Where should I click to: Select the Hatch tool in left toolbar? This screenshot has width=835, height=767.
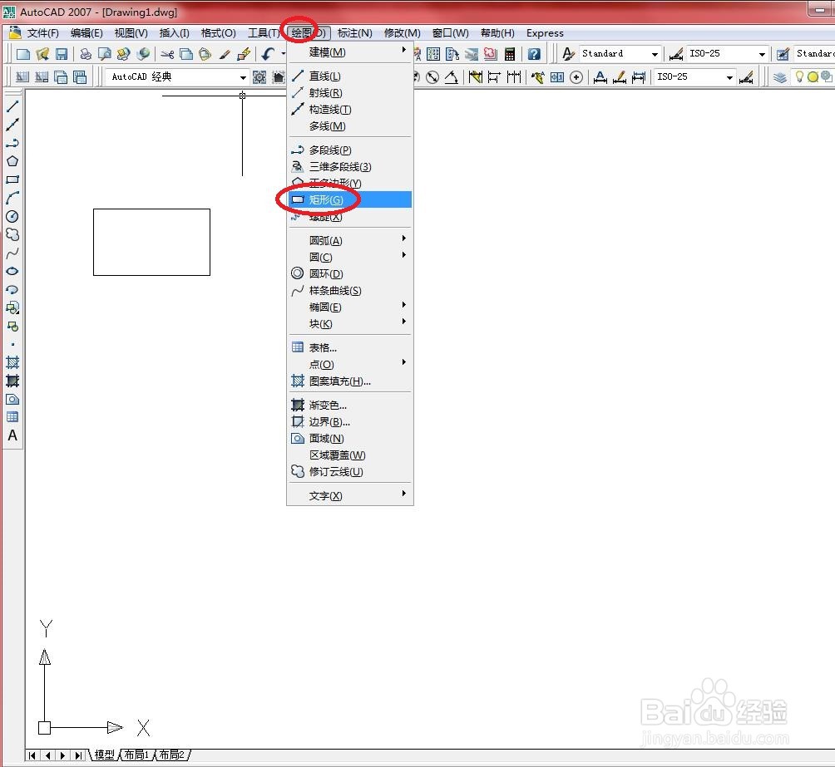coord(12,362)
